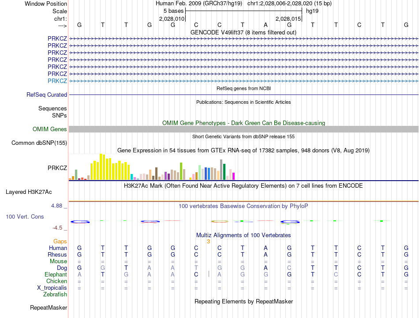Select the light blue PRKCZ transcript label

coord(57,81)
